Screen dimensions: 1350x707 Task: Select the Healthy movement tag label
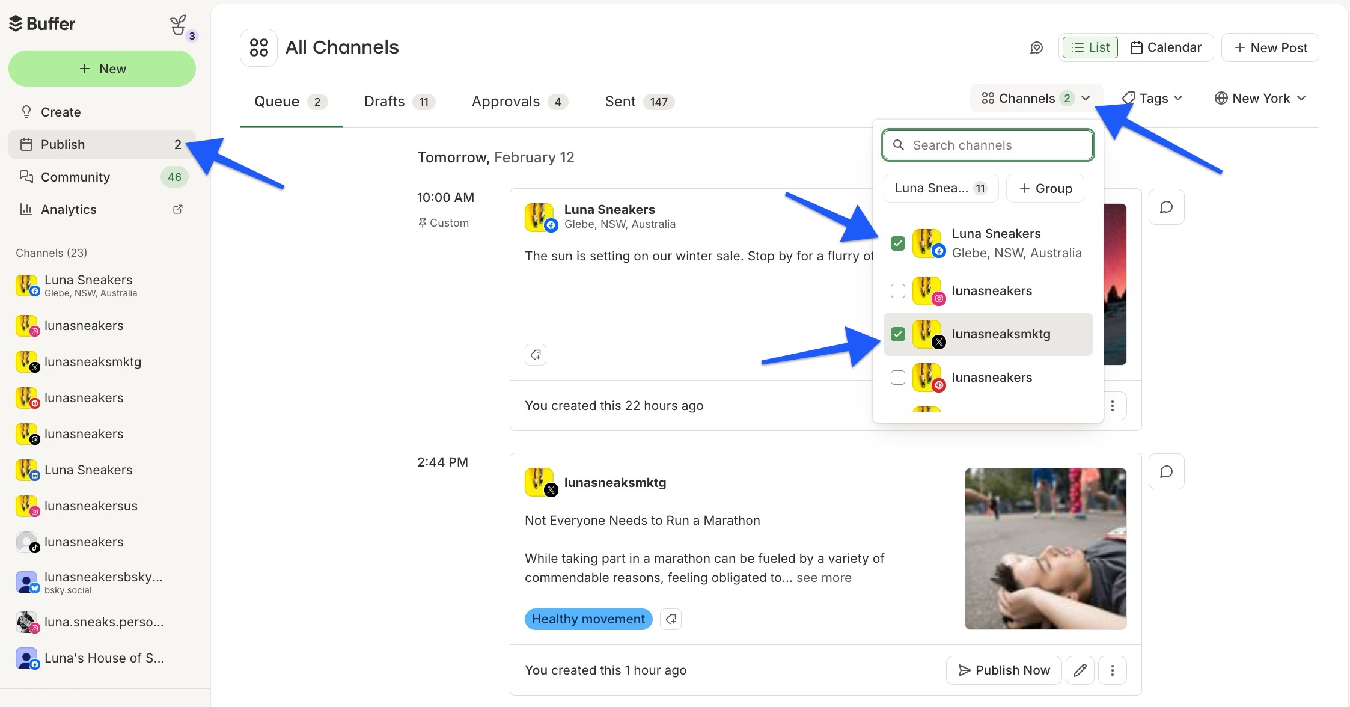tap(588, 619)
